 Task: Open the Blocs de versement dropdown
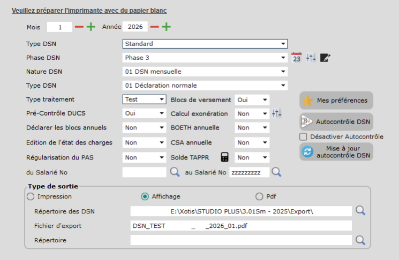click(252, 100)
